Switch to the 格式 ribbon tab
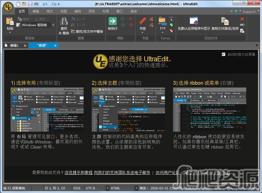262x193 pixels. coord(50,11)
